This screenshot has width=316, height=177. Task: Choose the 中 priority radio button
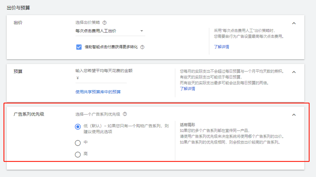pos(78,143)
